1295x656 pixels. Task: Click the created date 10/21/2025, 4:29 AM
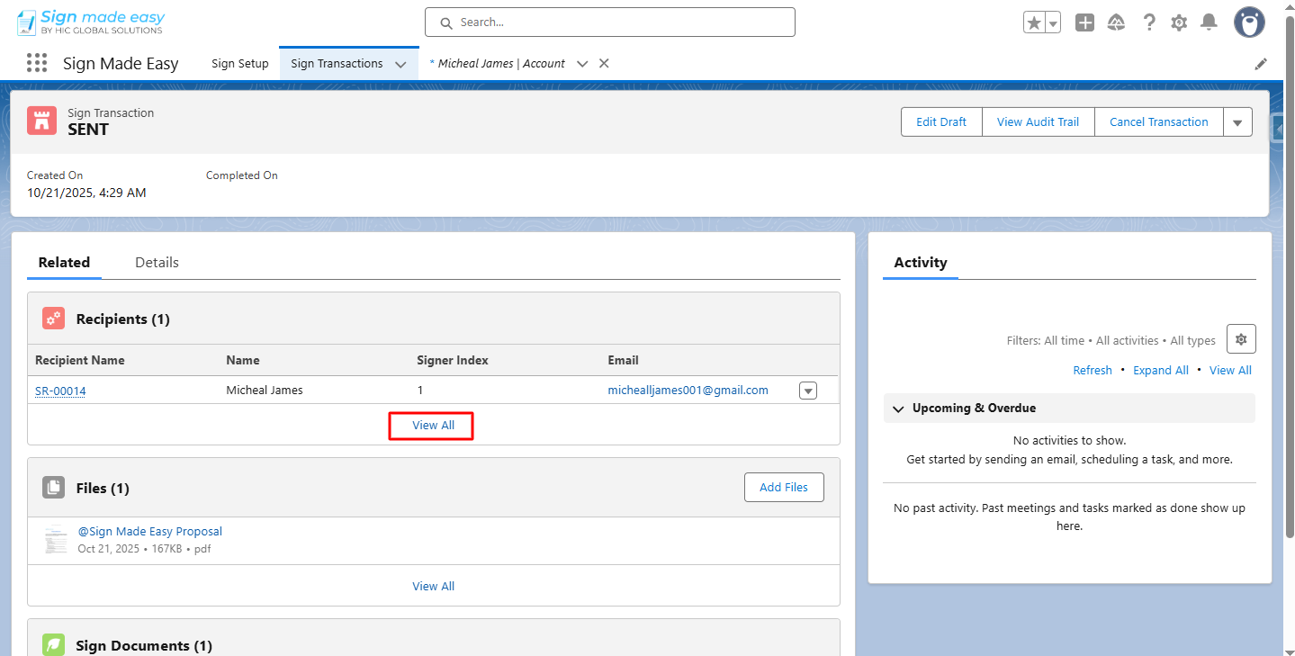[x=86, y=193]
